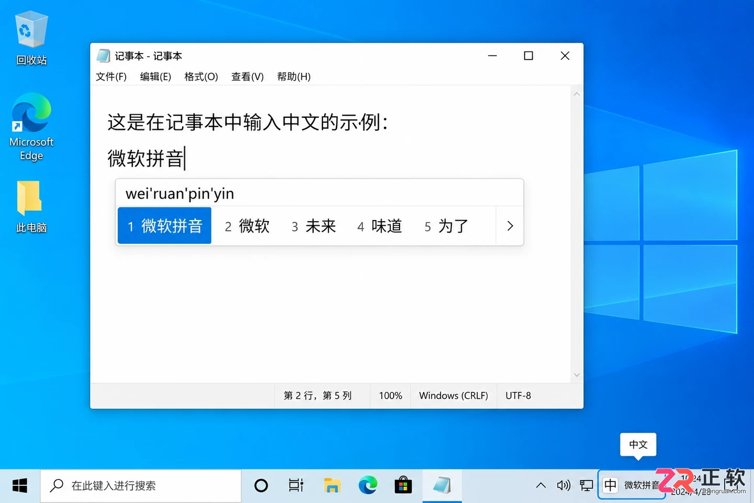Image resolution: width=754 pixels, height=503 pixels.
Task: Open the Recycle Bin desktop icon
Action: 31,38
